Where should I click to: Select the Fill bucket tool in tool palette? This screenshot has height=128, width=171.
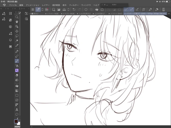click(17, 86)
